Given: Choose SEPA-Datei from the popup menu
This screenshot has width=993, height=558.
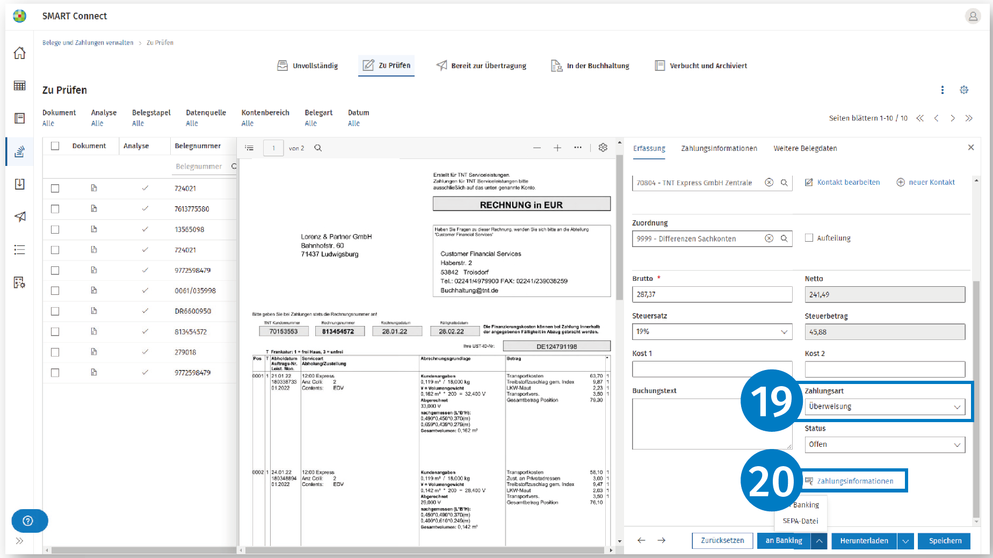Looking at the screenshot, I should 800,521.
